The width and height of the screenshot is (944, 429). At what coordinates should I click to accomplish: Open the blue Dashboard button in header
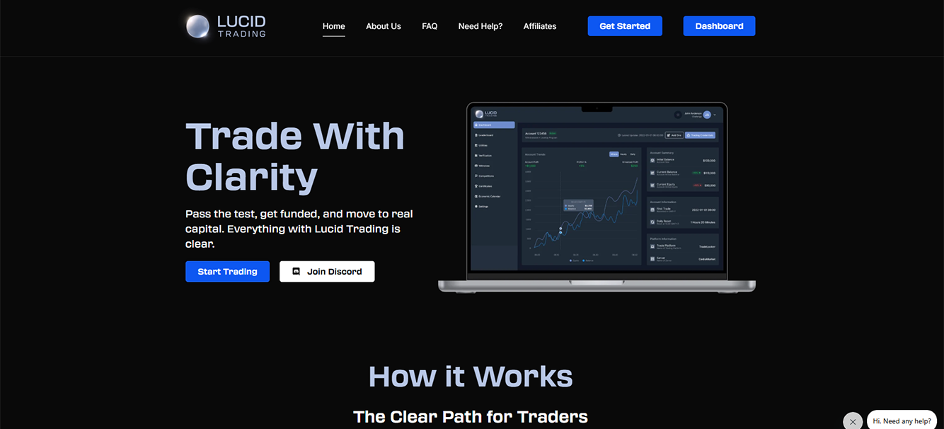pos(719,26)
